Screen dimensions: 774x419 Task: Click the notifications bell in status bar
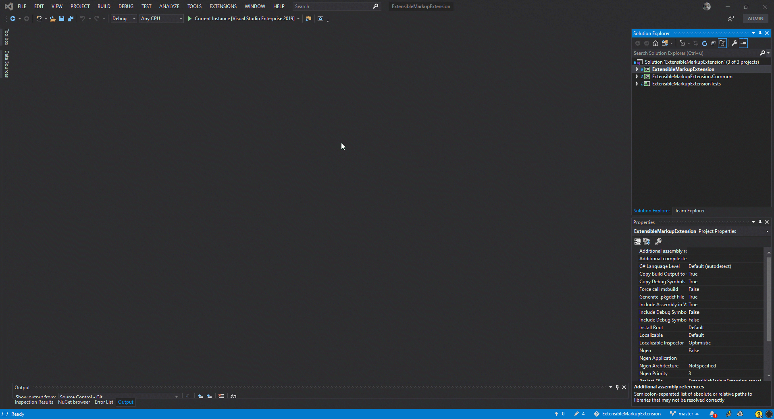tap(713, 414)
